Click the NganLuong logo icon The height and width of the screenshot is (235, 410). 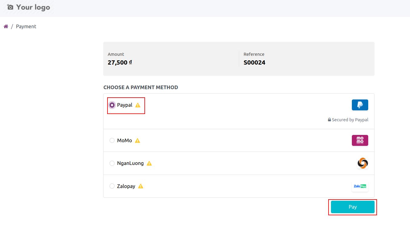click(x=362, y=163)
